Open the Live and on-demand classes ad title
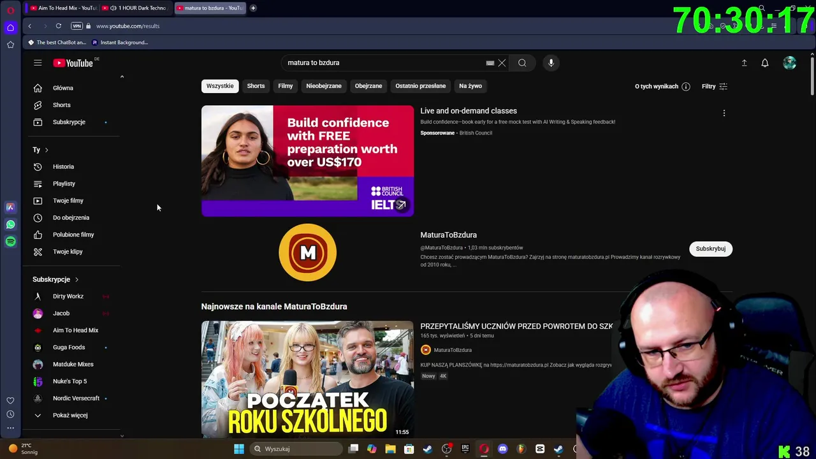Screen dimensions: 816x459 coord(469,111)
